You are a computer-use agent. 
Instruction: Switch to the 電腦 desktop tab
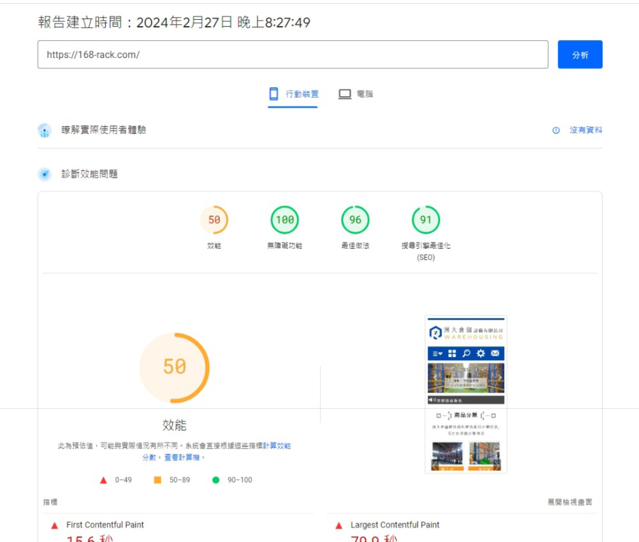(356, 94)
